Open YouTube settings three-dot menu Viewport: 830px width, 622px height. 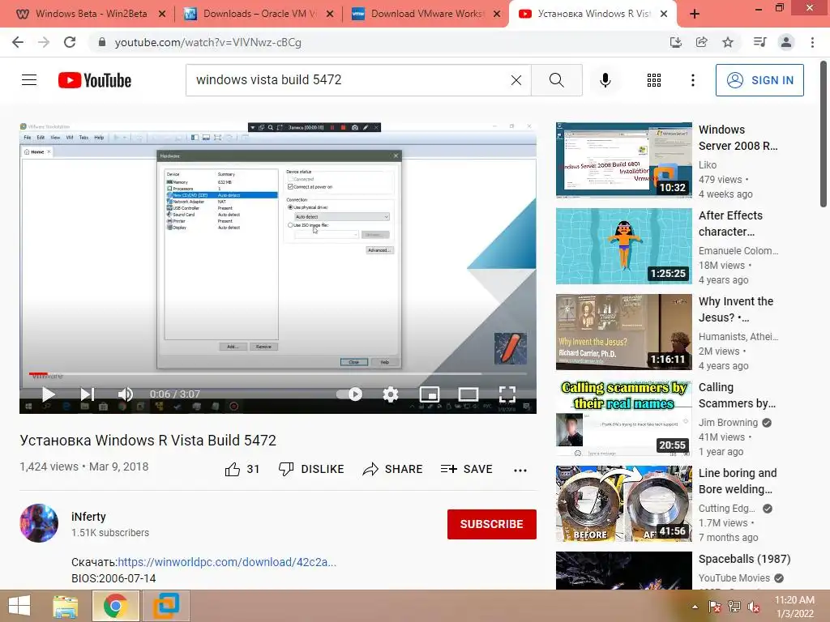[x=692, y=80]
